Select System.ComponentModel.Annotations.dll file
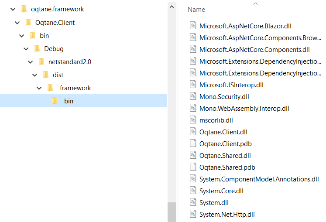 [x=259, y=179]
